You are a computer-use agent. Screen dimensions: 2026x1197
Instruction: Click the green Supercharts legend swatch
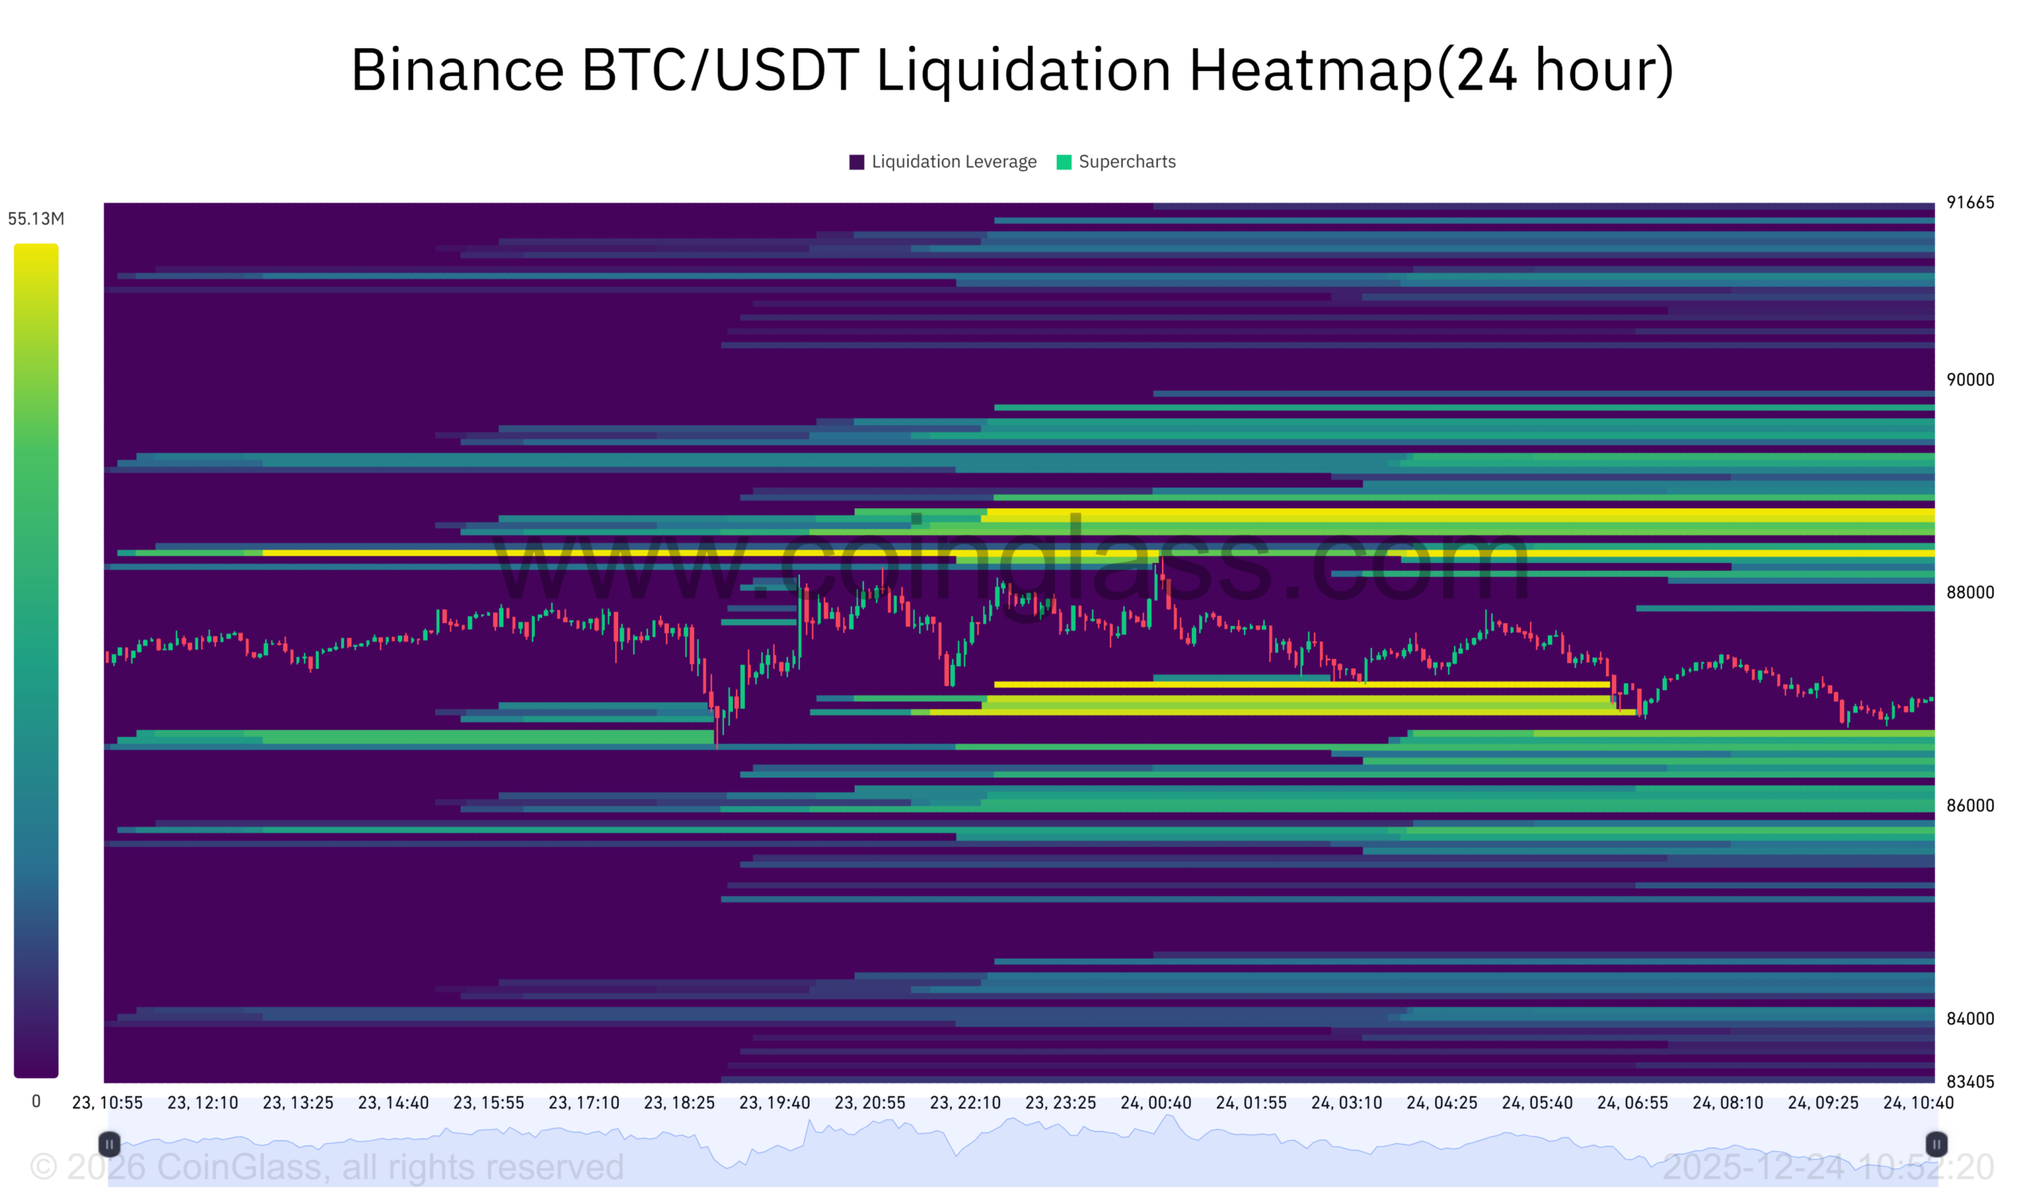(x=1064, y=162)
